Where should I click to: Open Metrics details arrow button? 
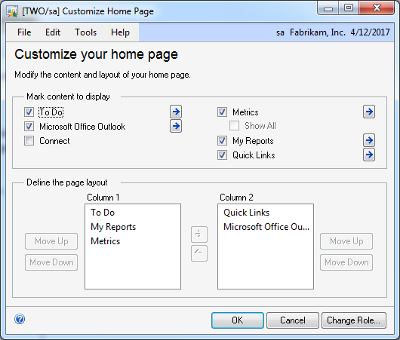369,112
